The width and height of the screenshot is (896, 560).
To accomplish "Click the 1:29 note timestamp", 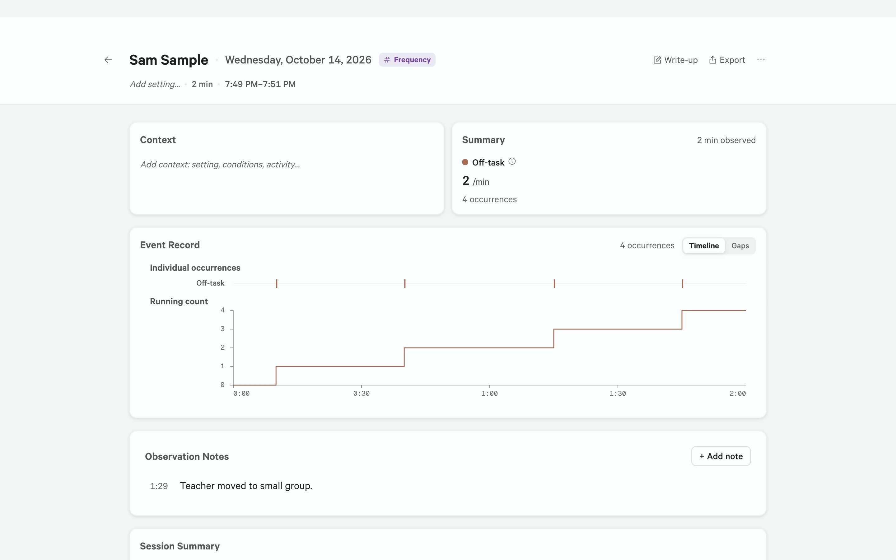I will [159, 486].
